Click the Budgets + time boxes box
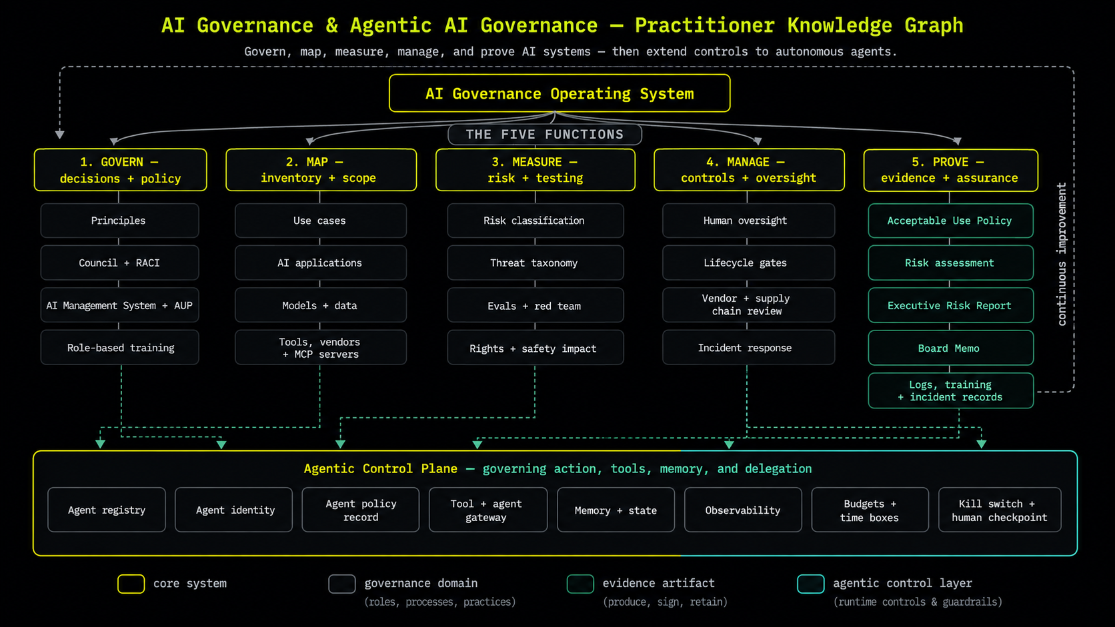This screenshot has height=627, width=1115. pyautogui.click(x=870, y=510)
